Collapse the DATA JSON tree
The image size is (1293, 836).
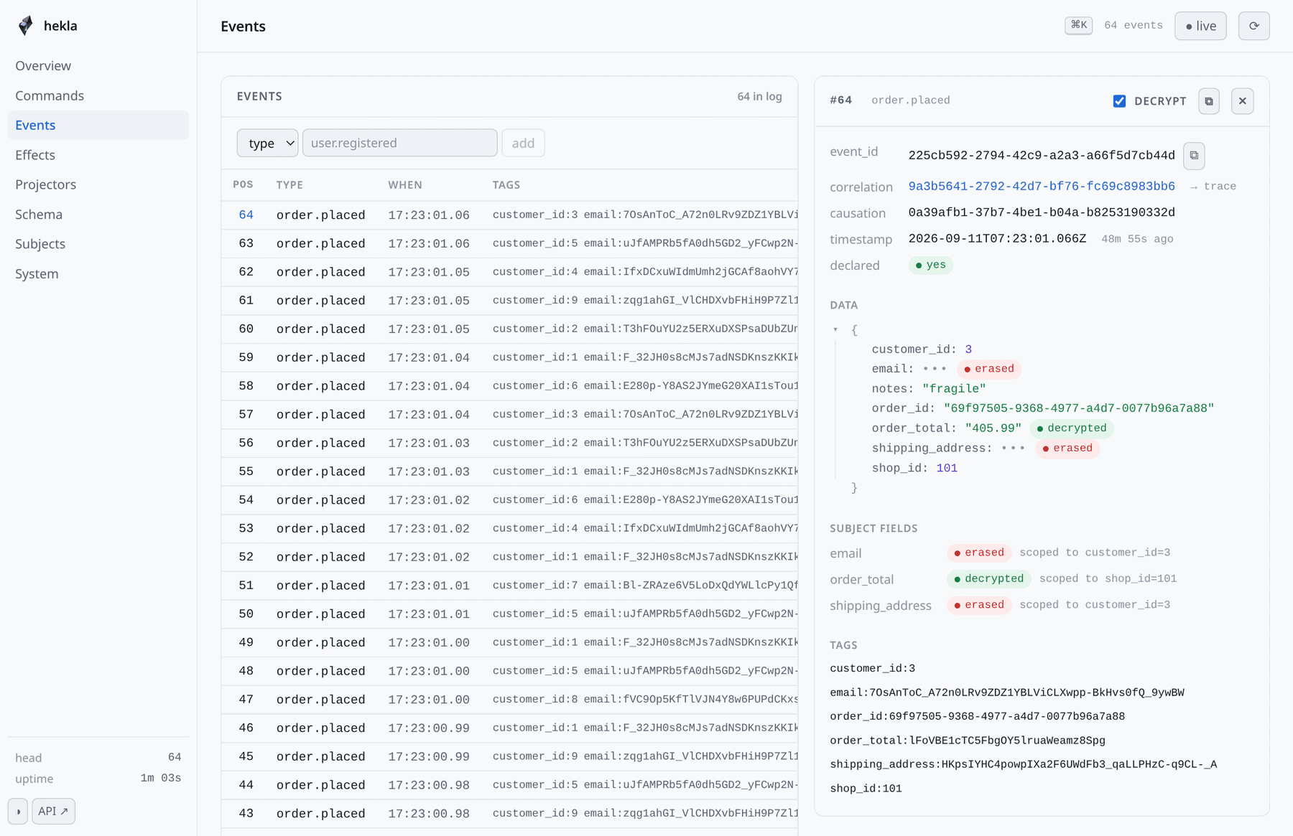click(835, 329)
